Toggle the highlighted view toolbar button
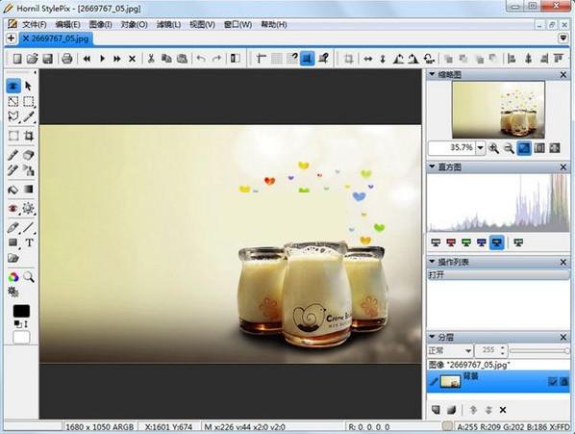The height and width of the screenshot is (434, 575). pos(308,59)
